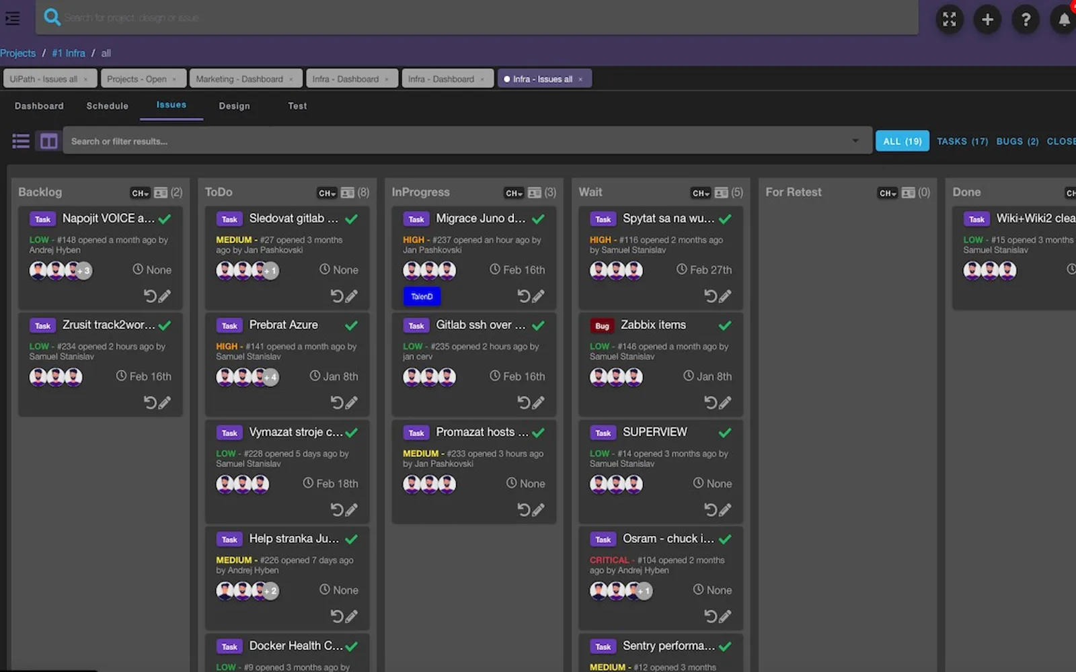This screenshot has height=672, width=1076.
Task: Open the help question mark icon
Action: pyautogui.click(x=1026, y=19)
